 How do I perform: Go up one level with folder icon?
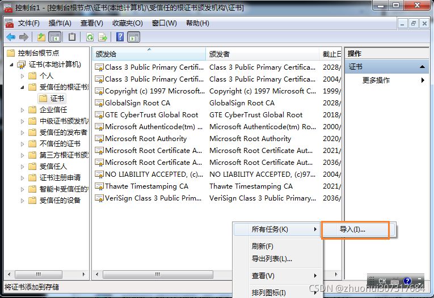coord(41,37)
